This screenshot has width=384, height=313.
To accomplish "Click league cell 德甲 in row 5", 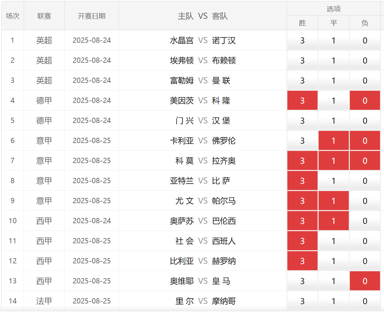I will tap(44, 120).
